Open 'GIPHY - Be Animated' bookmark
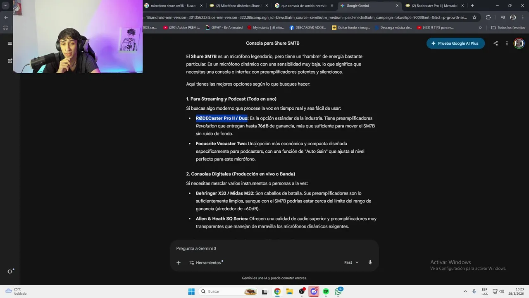This screenshot has width=529, height=298. pos(224,28)
